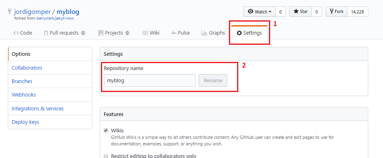
Task: Open the Wiki tab
Action: click(x=151, y=33)
